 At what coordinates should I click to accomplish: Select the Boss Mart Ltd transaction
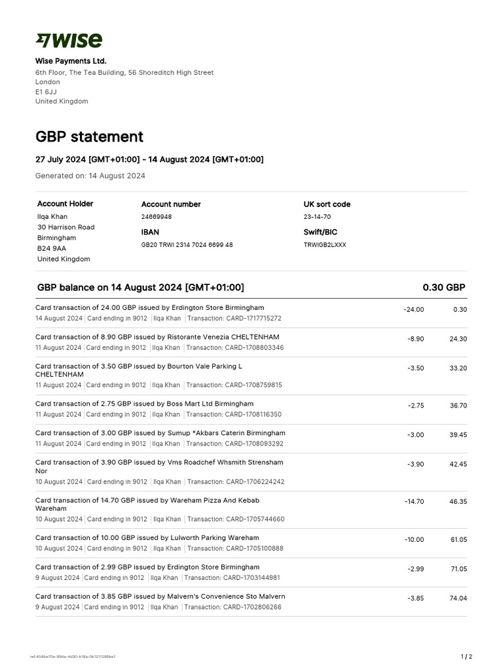coord(251,409)
